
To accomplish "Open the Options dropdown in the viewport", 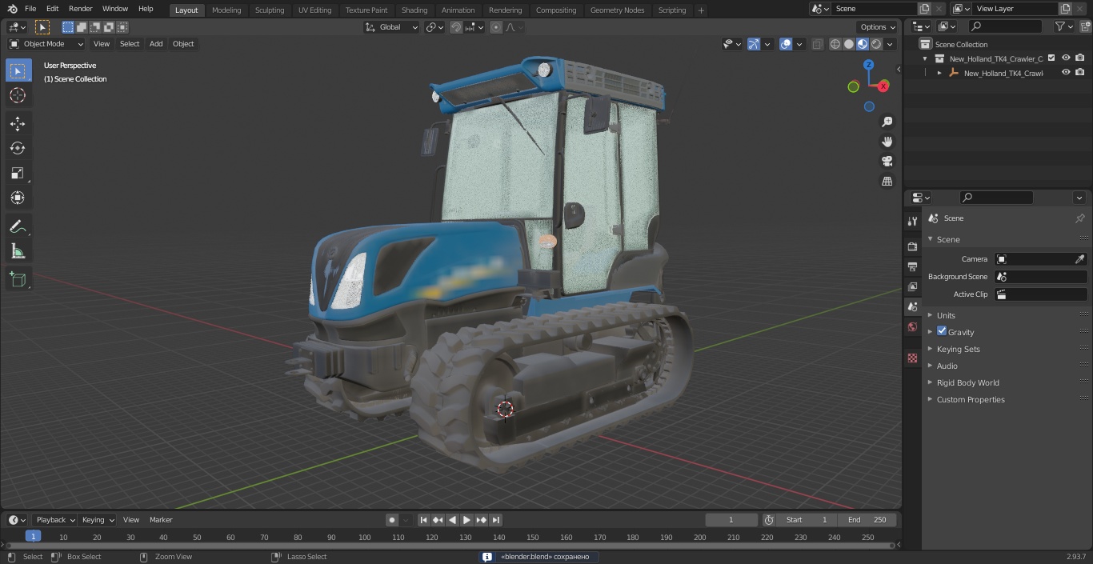I will coord(878,27).
